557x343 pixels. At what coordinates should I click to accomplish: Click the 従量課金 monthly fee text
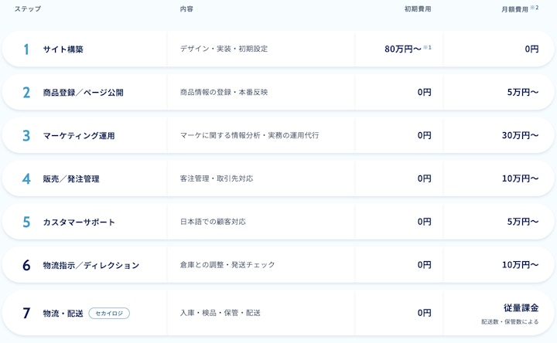[521, 308]
